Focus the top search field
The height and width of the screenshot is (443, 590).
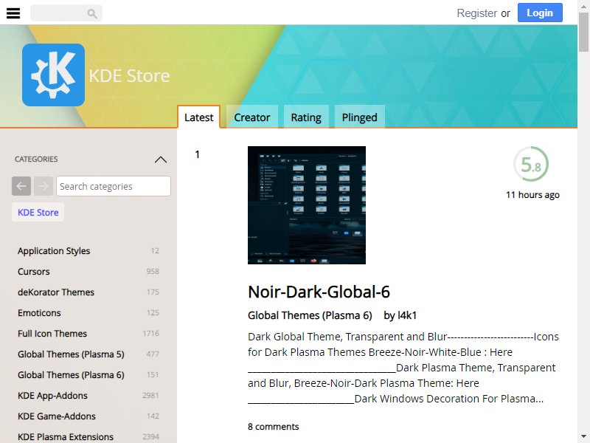[x=66, y=13]
